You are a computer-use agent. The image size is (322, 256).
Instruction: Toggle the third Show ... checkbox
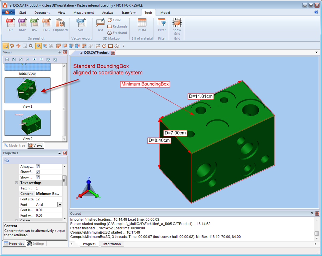pos(38,177)
